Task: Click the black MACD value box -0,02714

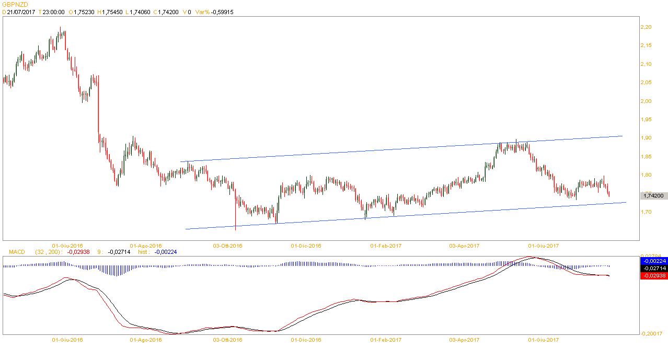Action: tap(653, 267)
